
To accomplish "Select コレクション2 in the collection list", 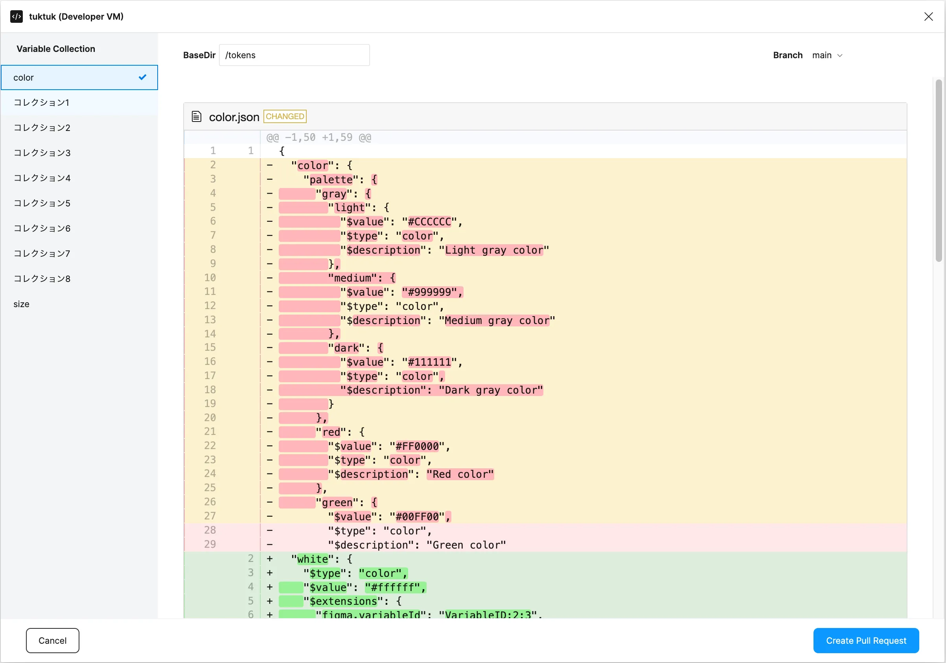I will click(x=79, y=128).
